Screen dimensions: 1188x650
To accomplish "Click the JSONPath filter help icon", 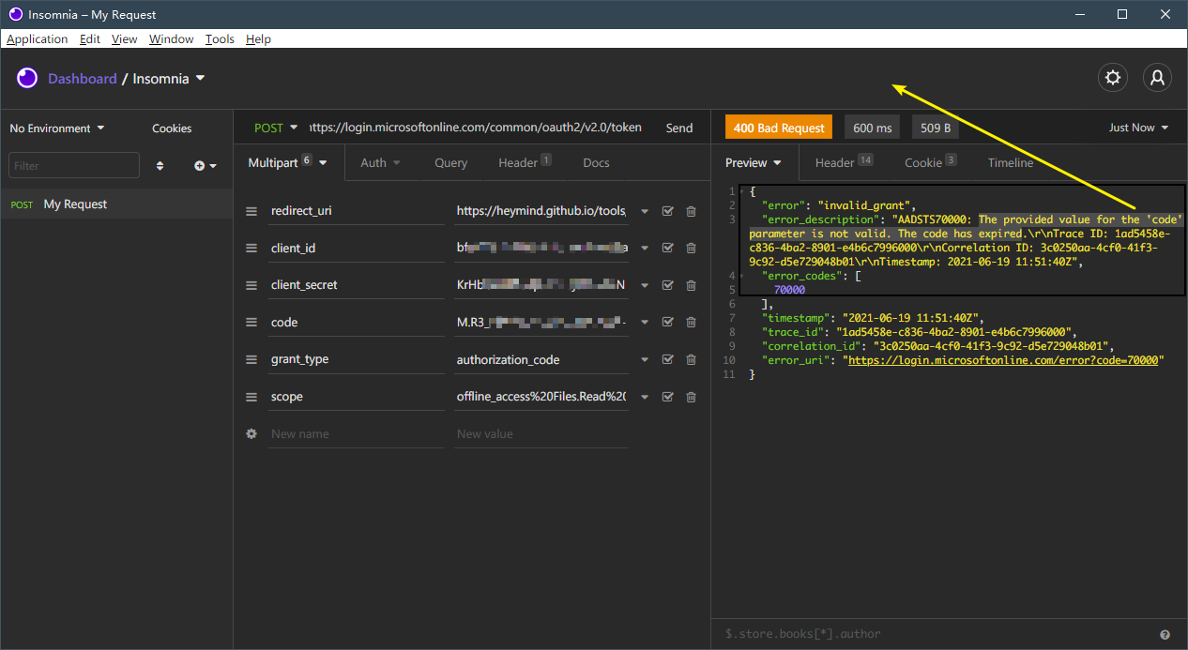I will (x=1165, y=634).
